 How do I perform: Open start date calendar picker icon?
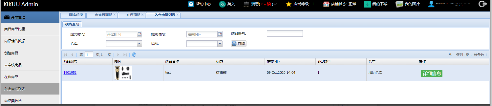(x=139, y=34)
